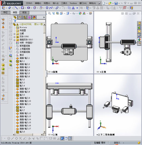Toggle the single-view viewport button at bottom

click(x=66, y=138)
